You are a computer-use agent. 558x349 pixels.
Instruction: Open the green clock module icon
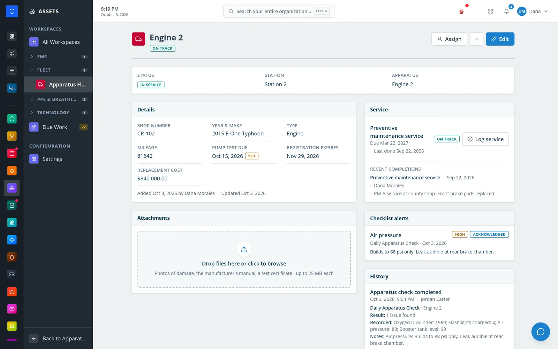pyautogui.click(x=12, y=119)
